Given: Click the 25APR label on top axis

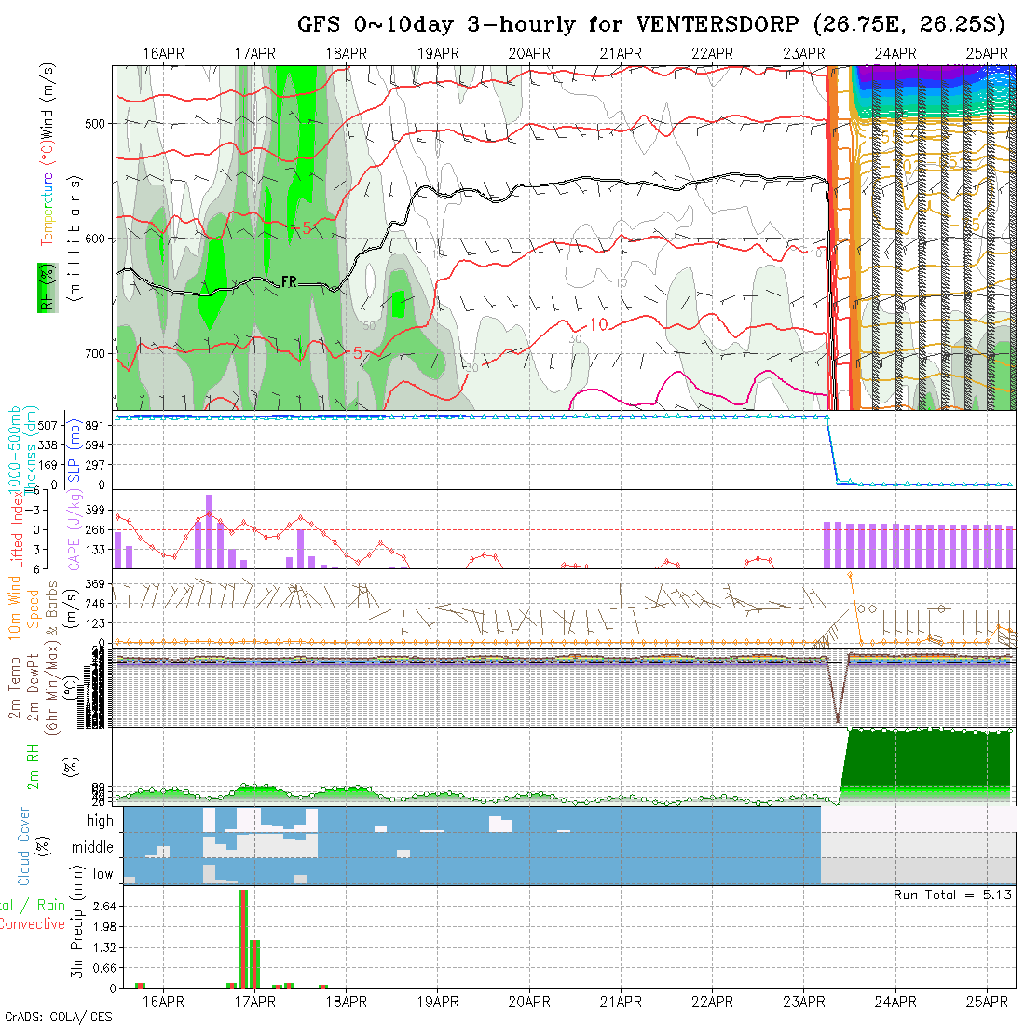Looking at the screenshot, I should pos(987,54).
